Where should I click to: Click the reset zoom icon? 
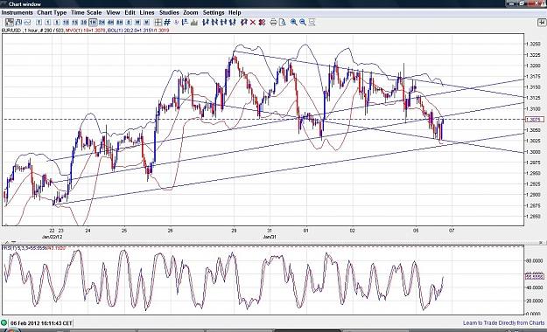coord(312,23)
